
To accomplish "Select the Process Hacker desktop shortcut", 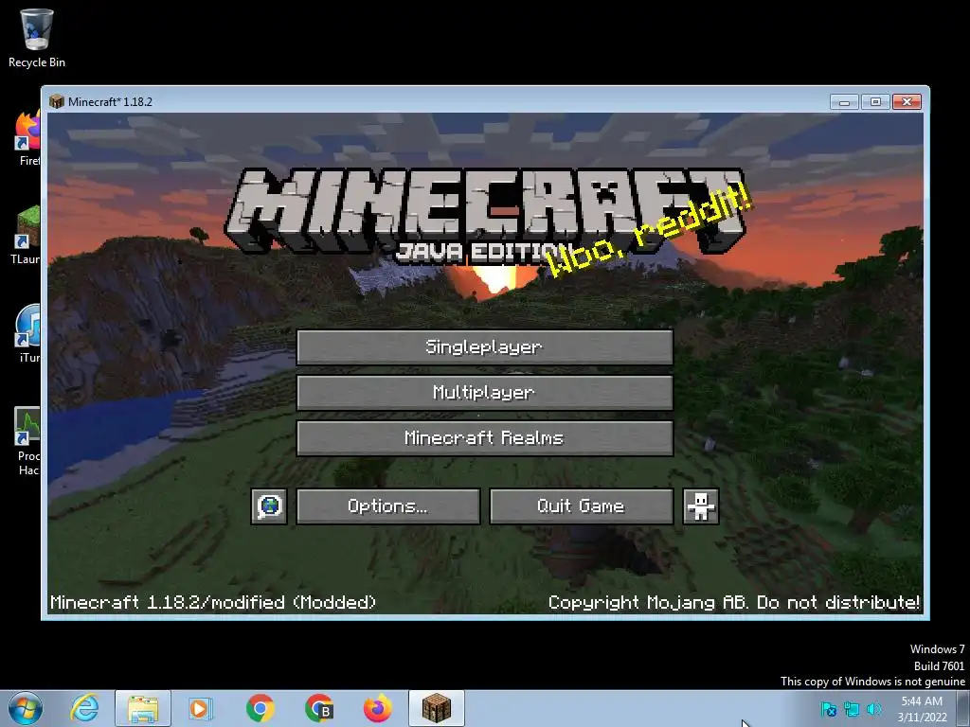I will point(27,441).
